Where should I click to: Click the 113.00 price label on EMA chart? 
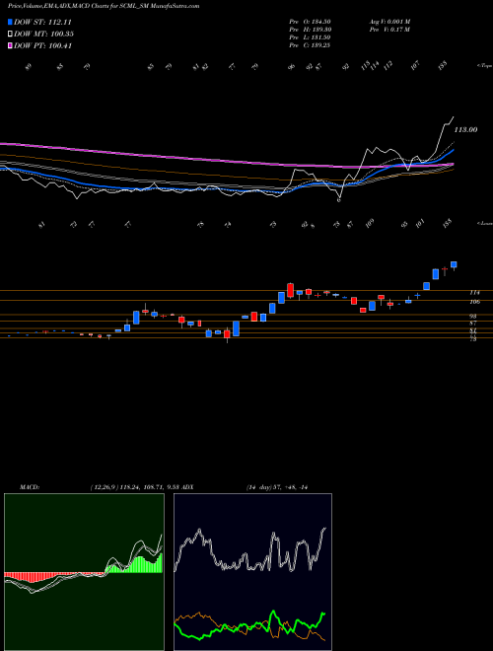(x=465, y=130)
